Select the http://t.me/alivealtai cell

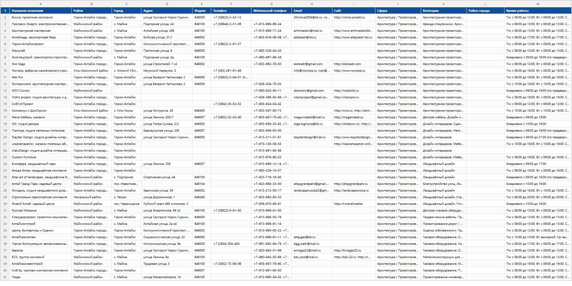[x=354, y=204]
